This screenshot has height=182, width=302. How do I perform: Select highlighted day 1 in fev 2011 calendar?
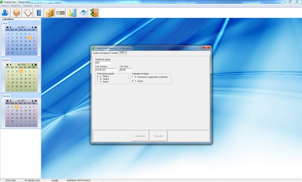[x=17, y=107]
